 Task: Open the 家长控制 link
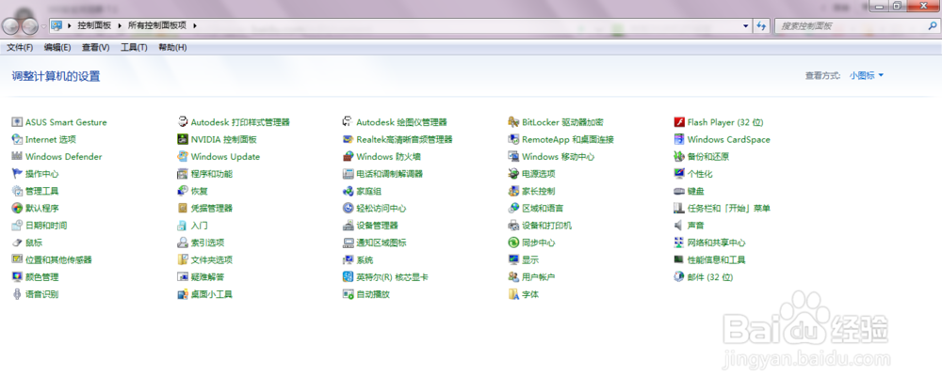538,192
